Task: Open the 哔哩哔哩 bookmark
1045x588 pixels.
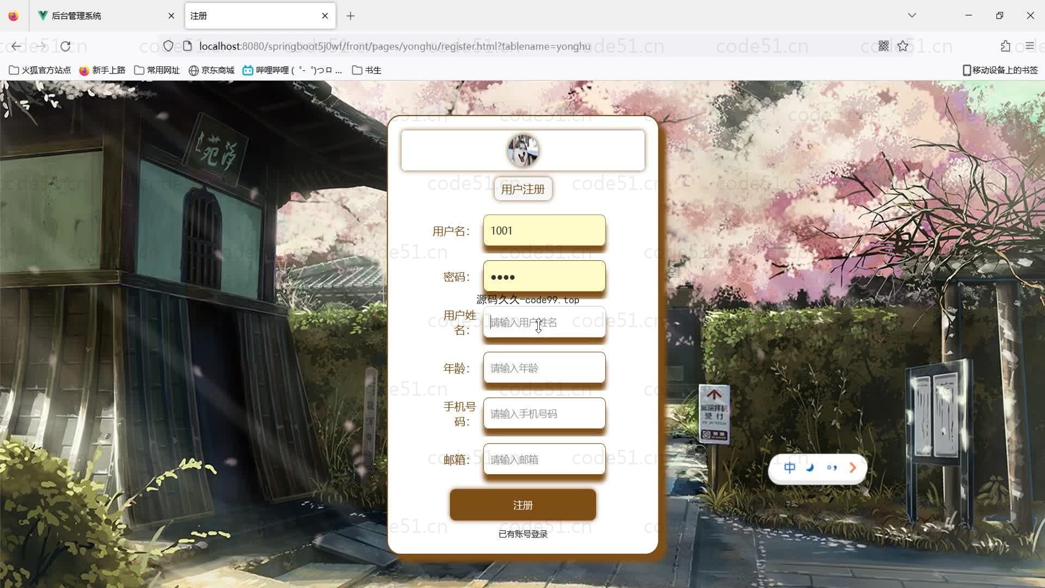Action: (x=292, y=70)
